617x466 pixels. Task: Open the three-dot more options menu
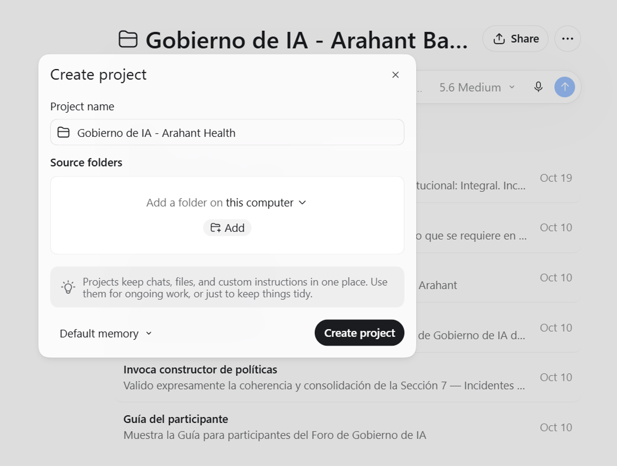567,39
